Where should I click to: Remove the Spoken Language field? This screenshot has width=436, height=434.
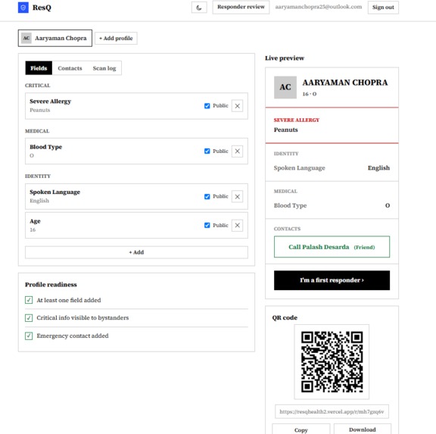[x=237, y=196]
